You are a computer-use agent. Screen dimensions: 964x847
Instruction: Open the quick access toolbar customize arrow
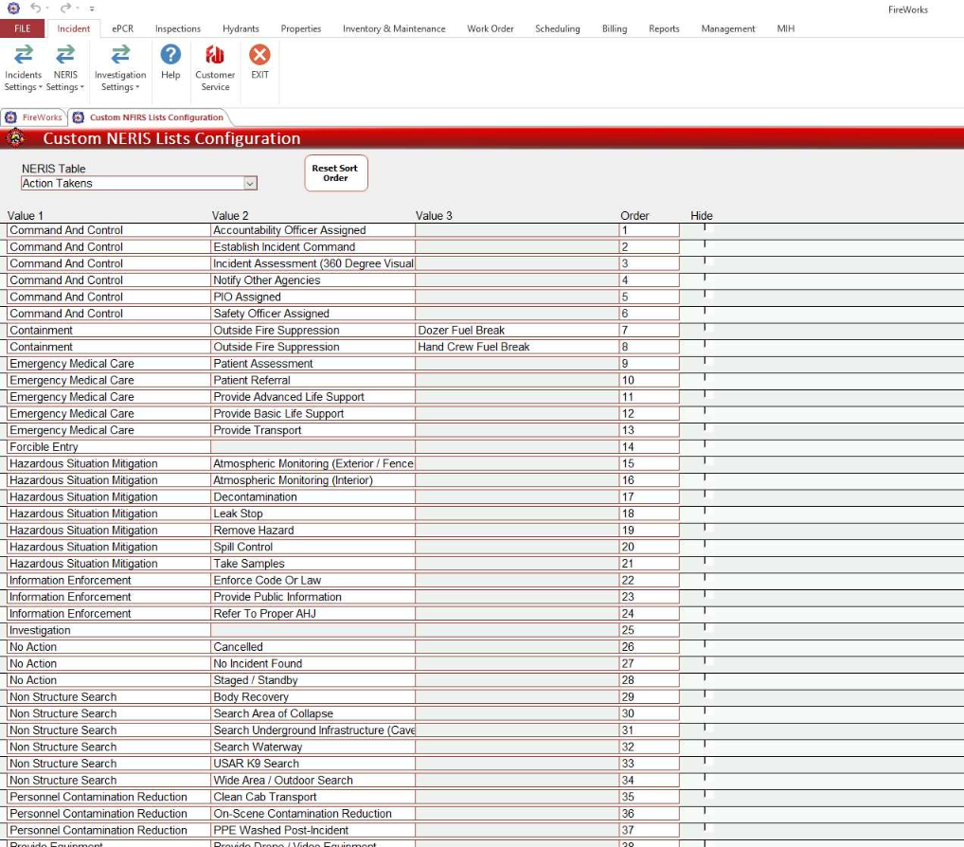(92, 9)
